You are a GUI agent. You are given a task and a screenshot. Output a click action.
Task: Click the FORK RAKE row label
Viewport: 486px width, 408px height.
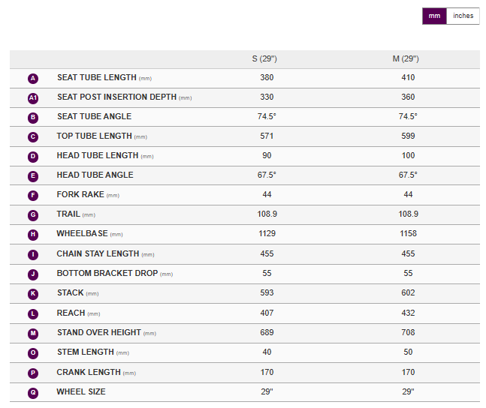point(80,195)
